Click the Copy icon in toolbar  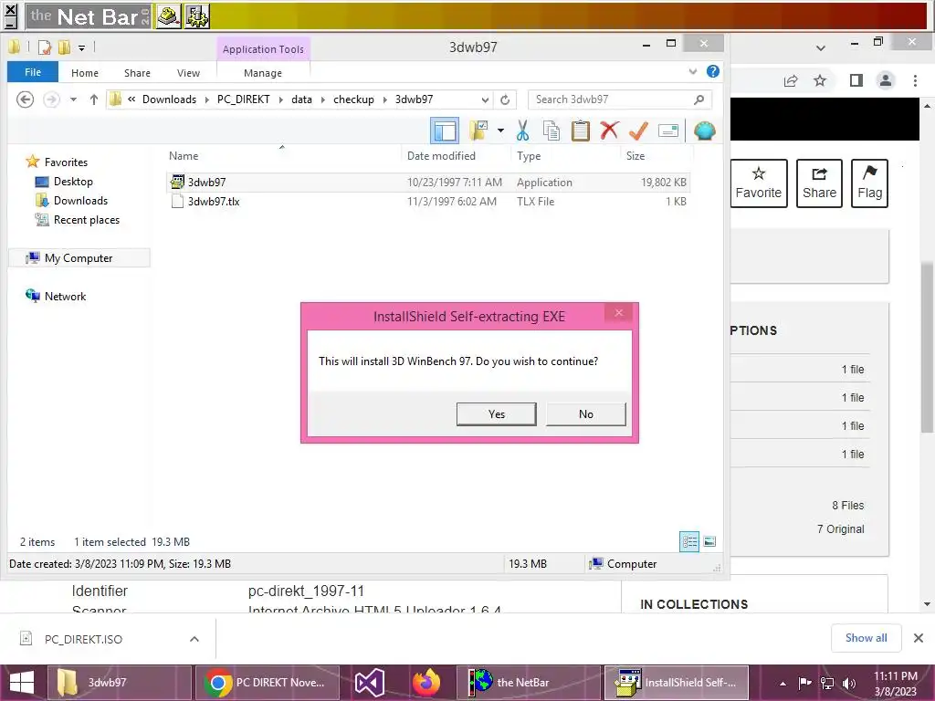pyautogui.click(x=552, y=131)
